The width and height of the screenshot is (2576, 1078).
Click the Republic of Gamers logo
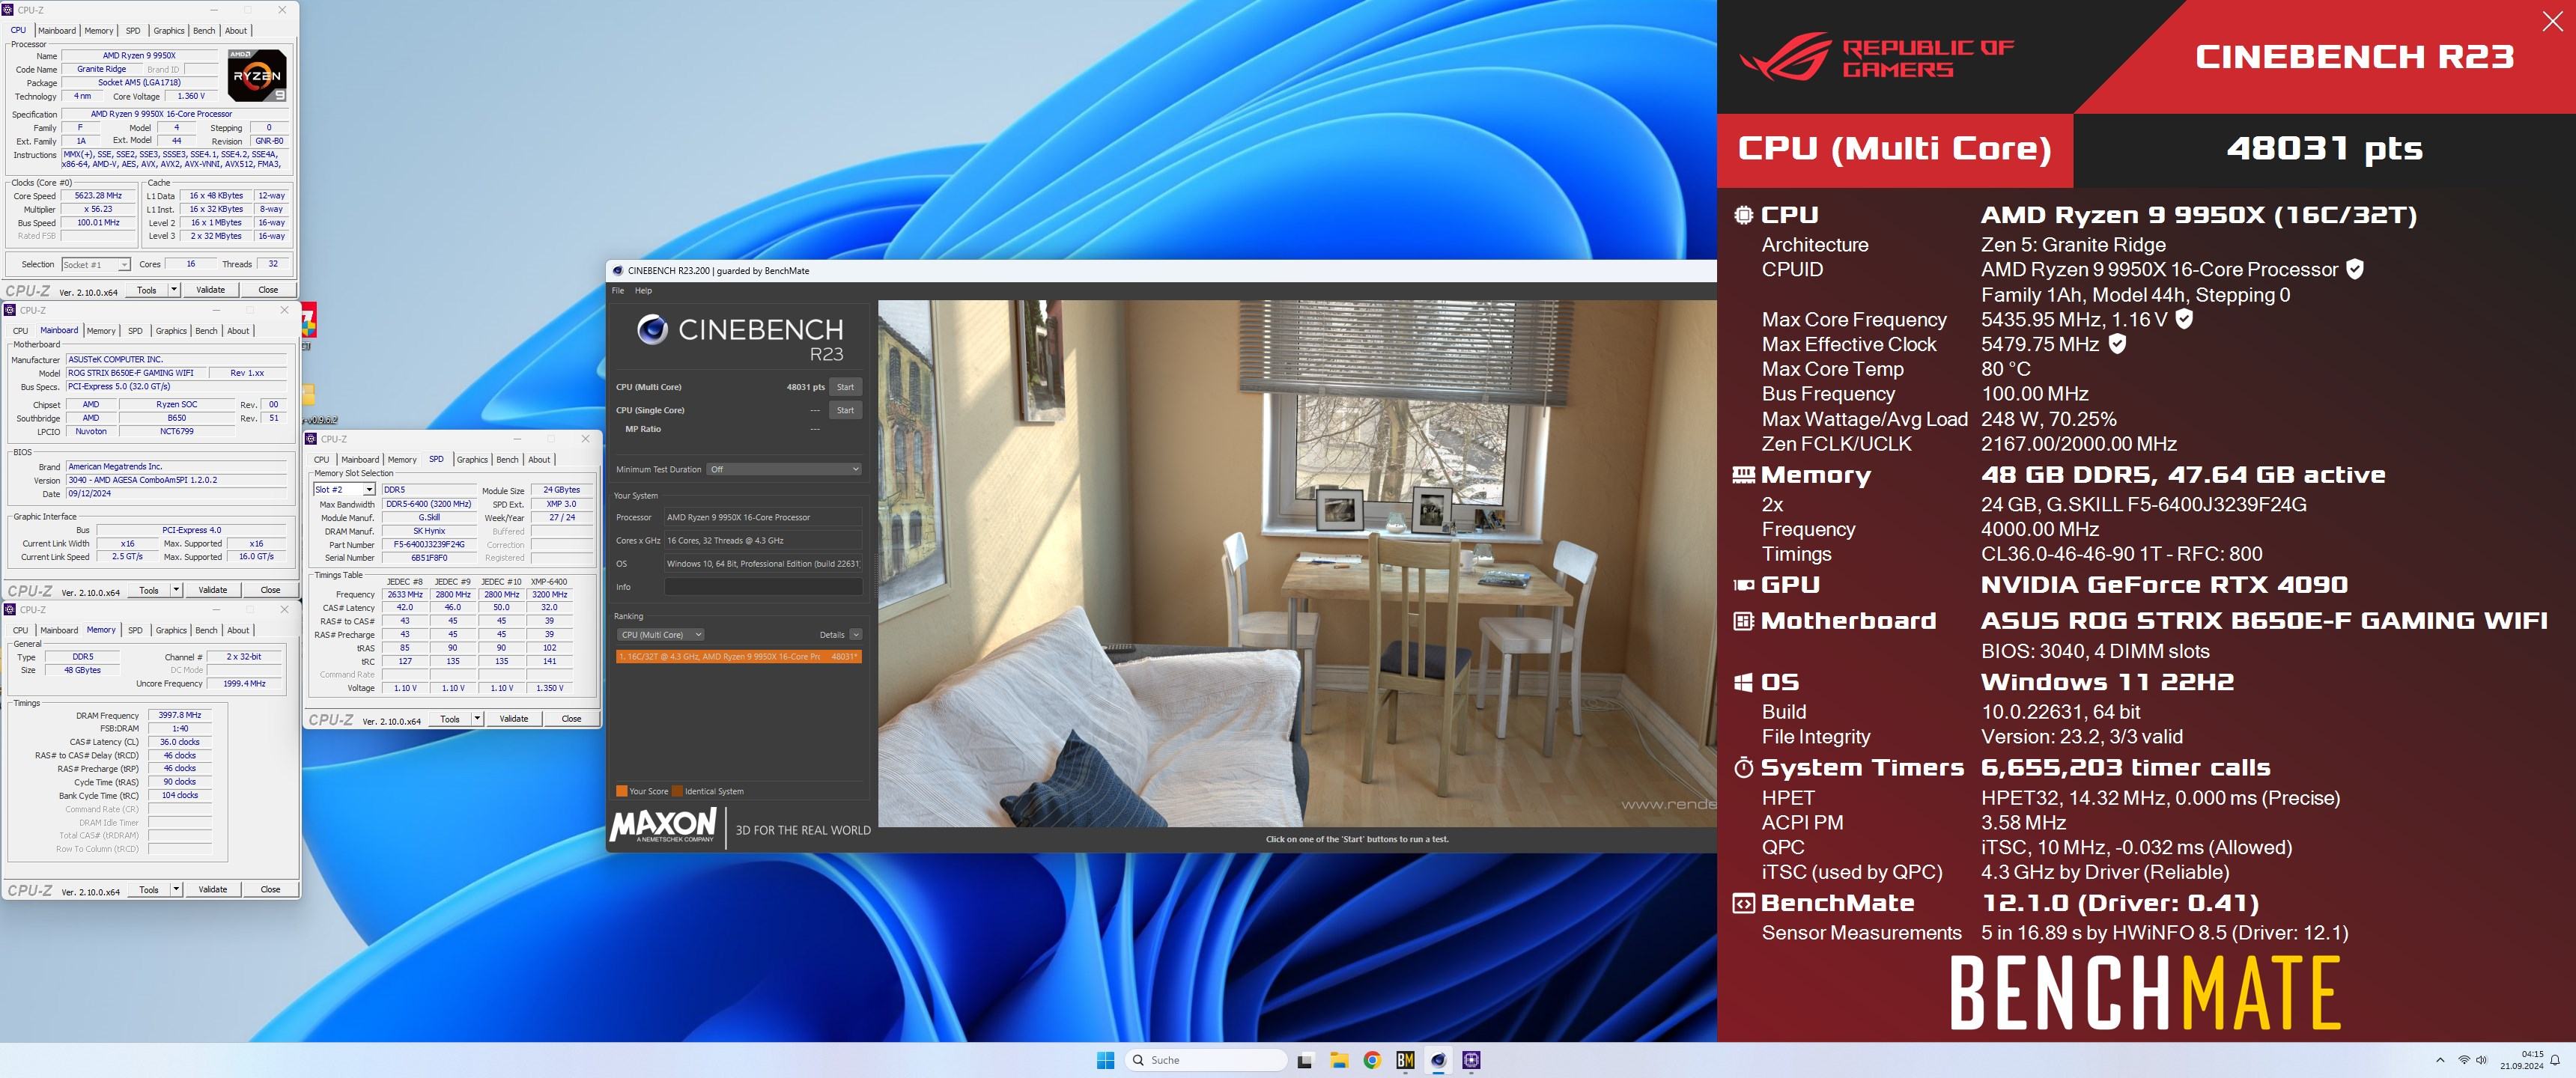(1877, 58)
